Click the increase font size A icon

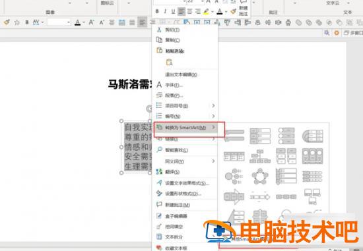pos(92,22)
